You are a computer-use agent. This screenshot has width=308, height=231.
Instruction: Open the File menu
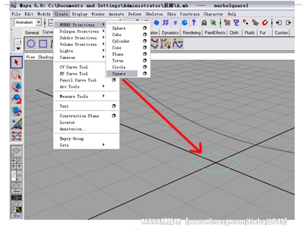[16, 14]
